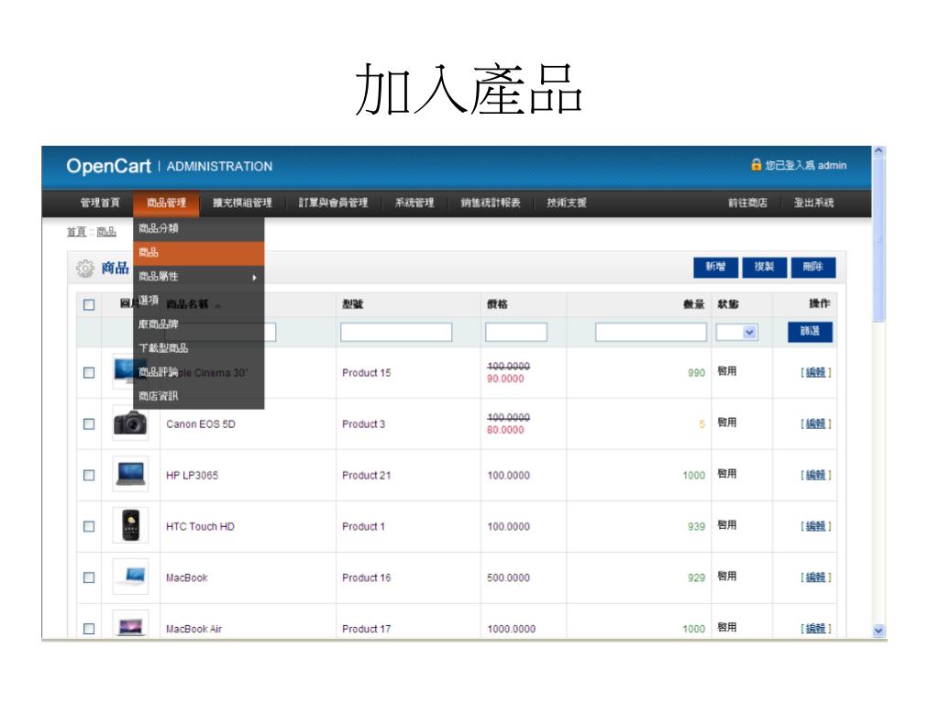
Task: Click the 數量 filter input field
Action: 651,332
